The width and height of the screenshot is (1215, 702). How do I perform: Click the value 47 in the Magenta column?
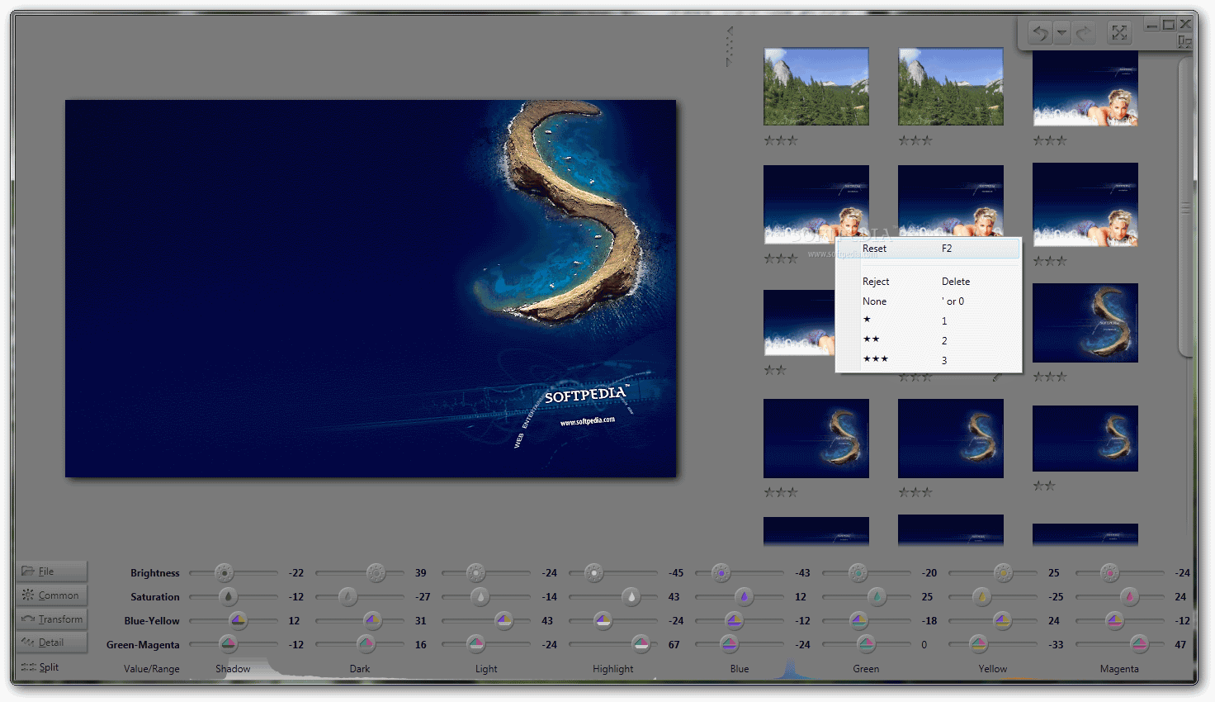[1180, 644]
